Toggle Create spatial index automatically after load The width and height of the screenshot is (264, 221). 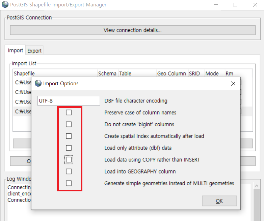69,136
